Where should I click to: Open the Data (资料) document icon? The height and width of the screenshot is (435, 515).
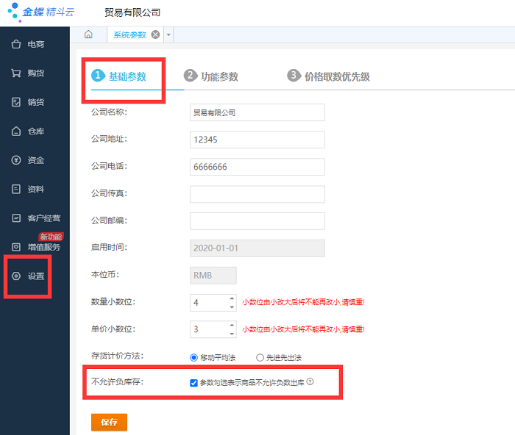coord(15,189)
